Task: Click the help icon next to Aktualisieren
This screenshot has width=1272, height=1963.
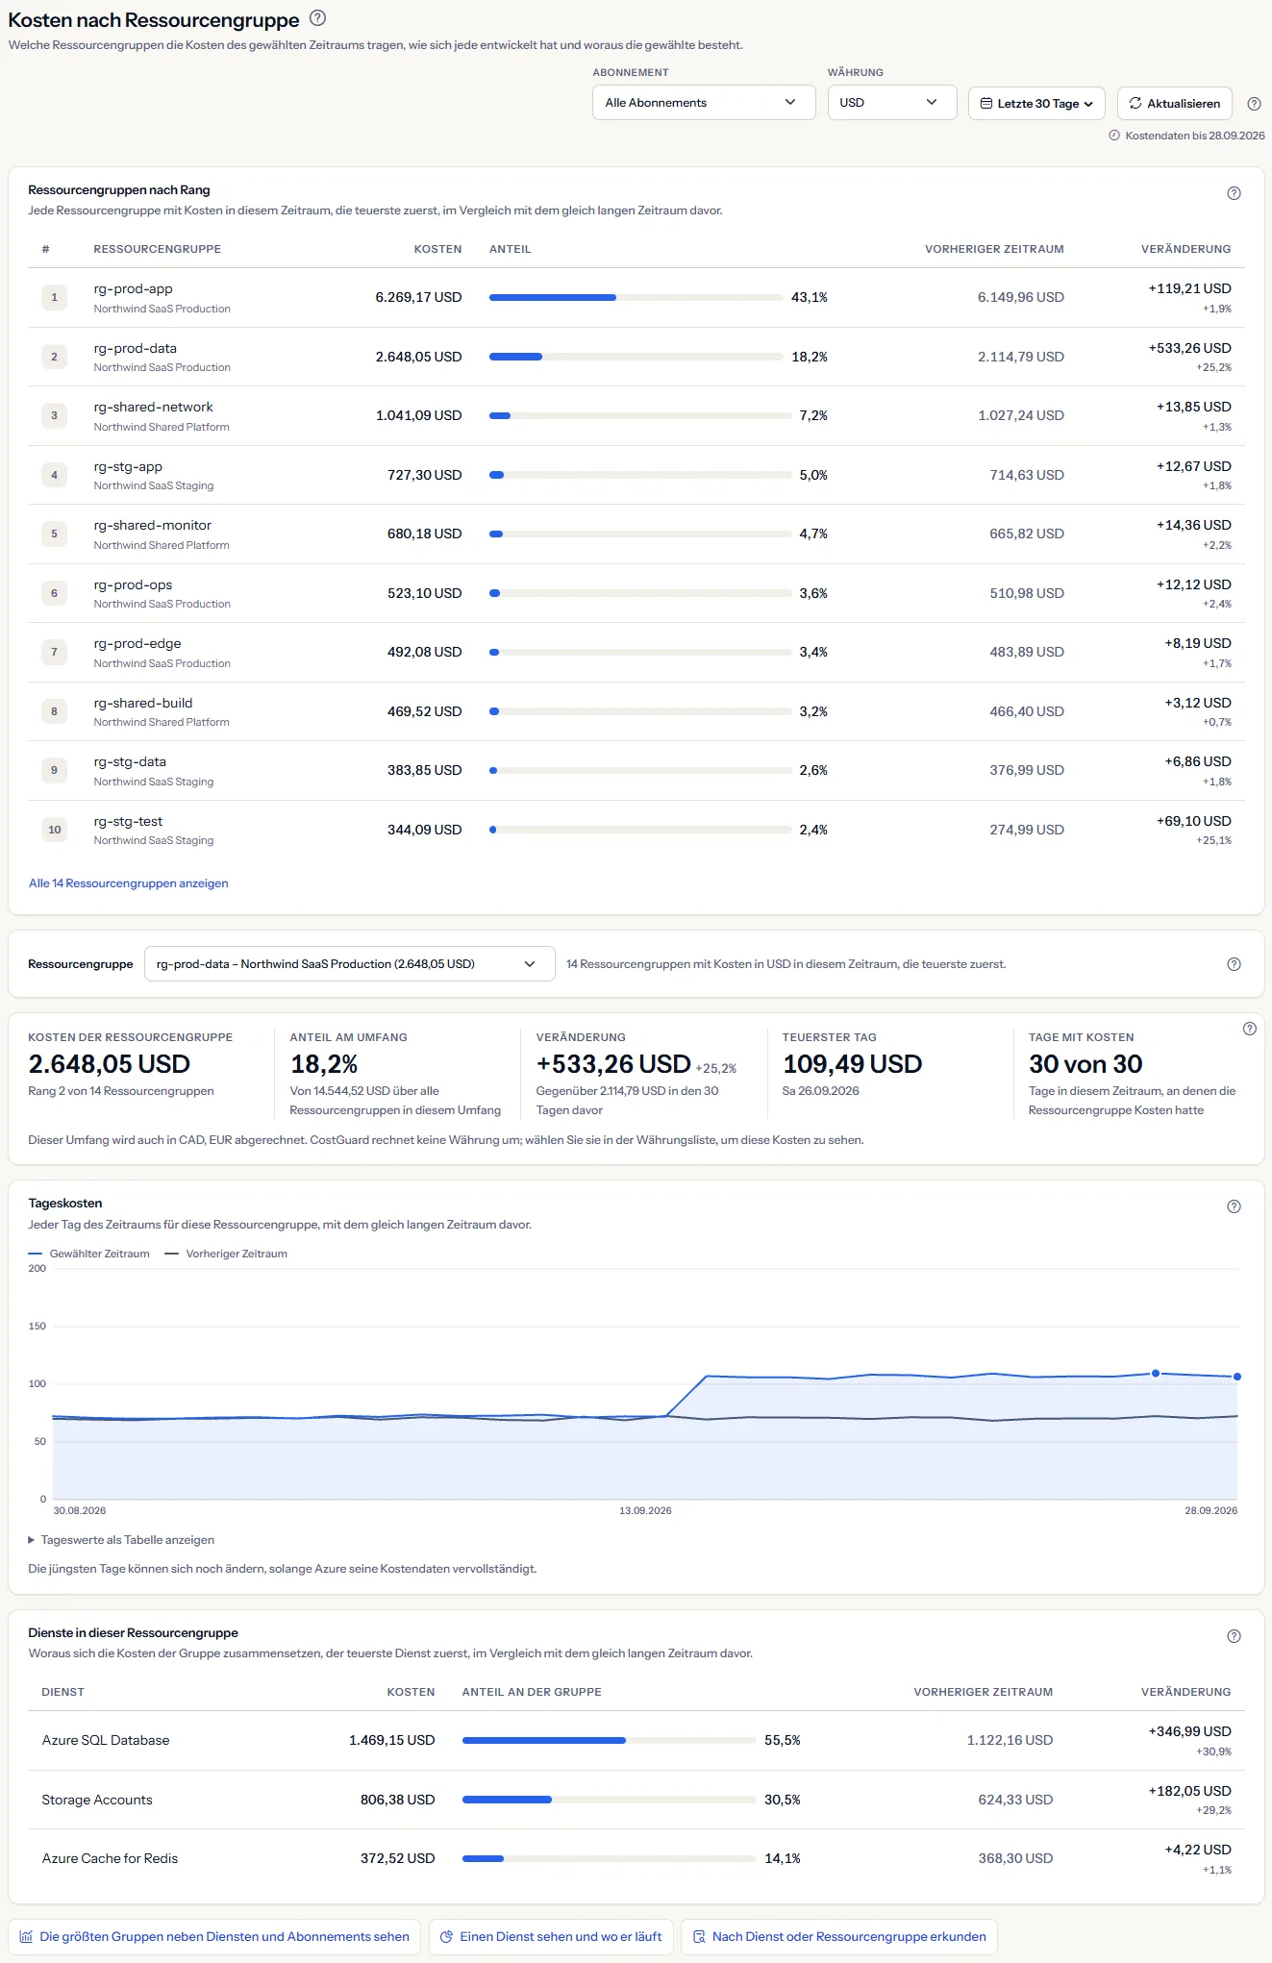Action: click(1254, 104)
